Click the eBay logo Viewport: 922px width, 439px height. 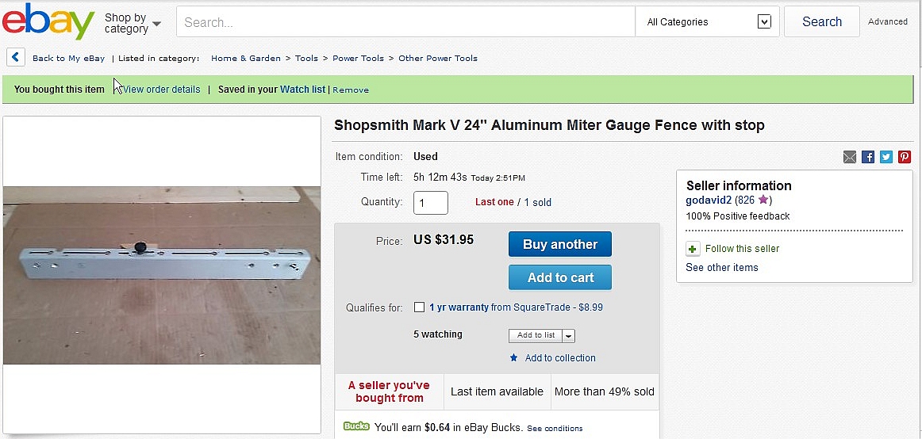(48, 21)
